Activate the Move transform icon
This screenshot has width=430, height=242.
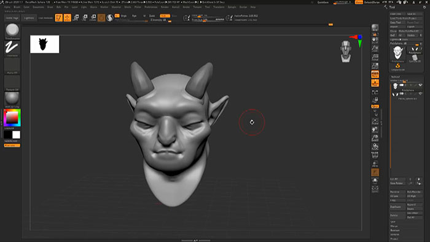tap(76, 18)
